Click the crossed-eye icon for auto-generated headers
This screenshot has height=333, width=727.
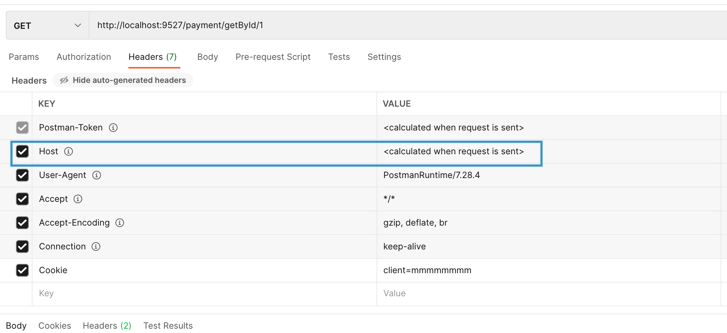pyautogui.click(x=64, y=80)
